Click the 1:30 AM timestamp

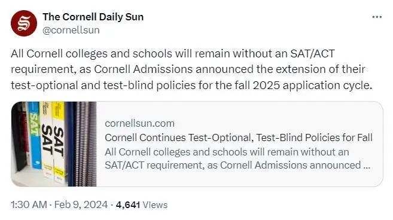[29, 204]
